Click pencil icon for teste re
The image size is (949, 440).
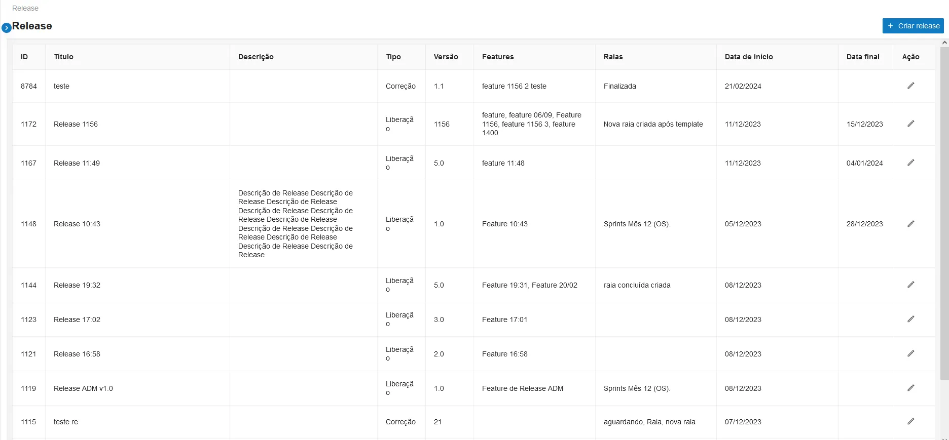[x=910, y=421]
